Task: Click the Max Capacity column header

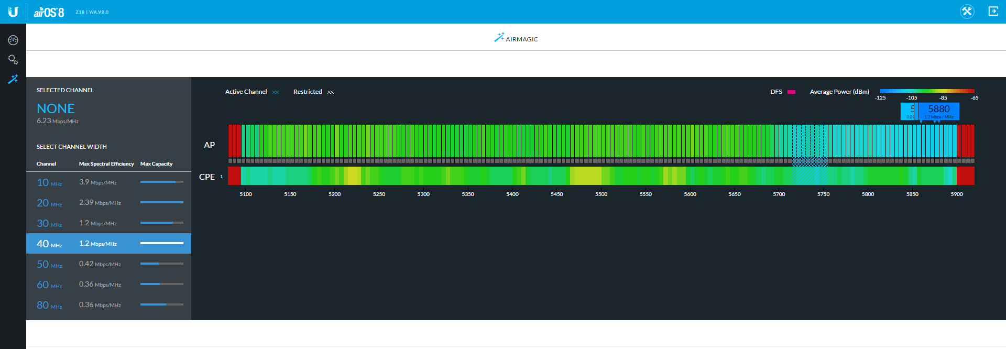Action: point(156,164)
